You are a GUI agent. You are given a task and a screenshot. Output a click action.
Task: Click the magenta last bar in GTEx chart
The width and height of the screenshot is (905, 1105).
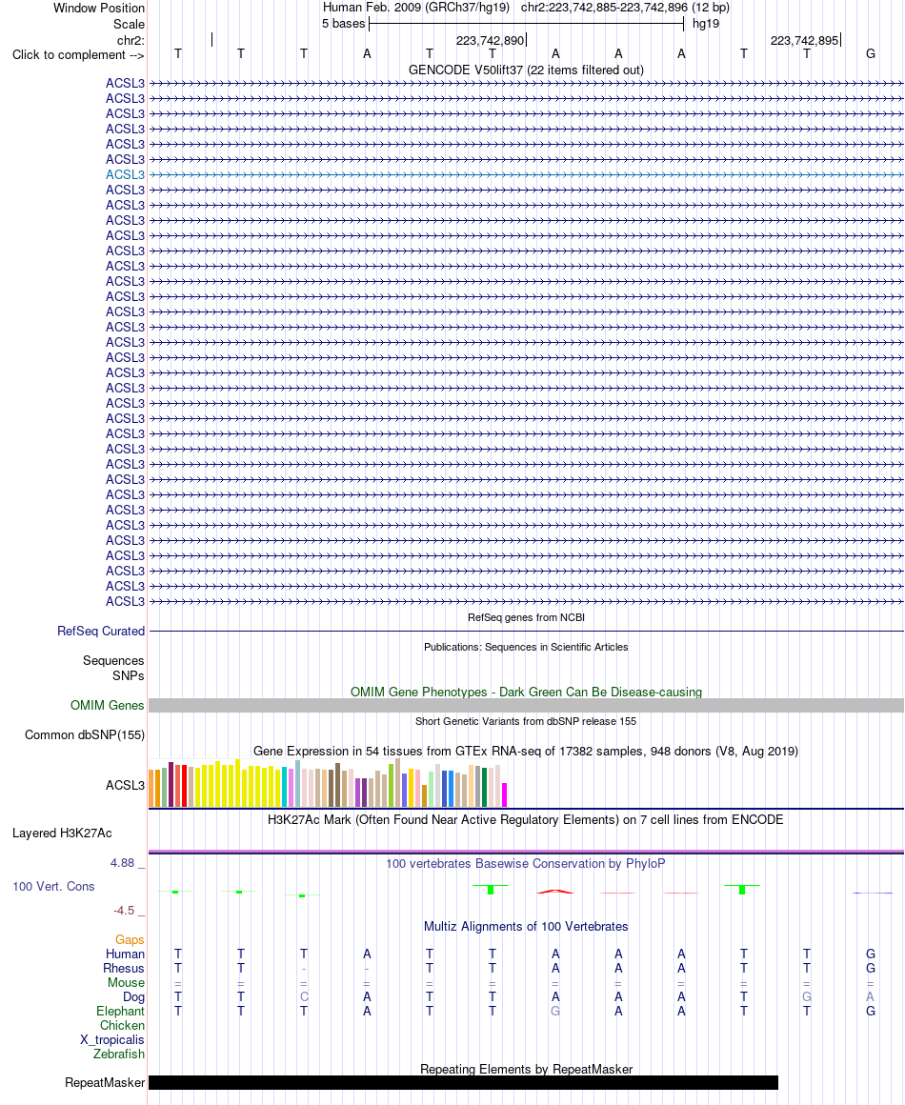pyautogui.click(x=505, y=794)
